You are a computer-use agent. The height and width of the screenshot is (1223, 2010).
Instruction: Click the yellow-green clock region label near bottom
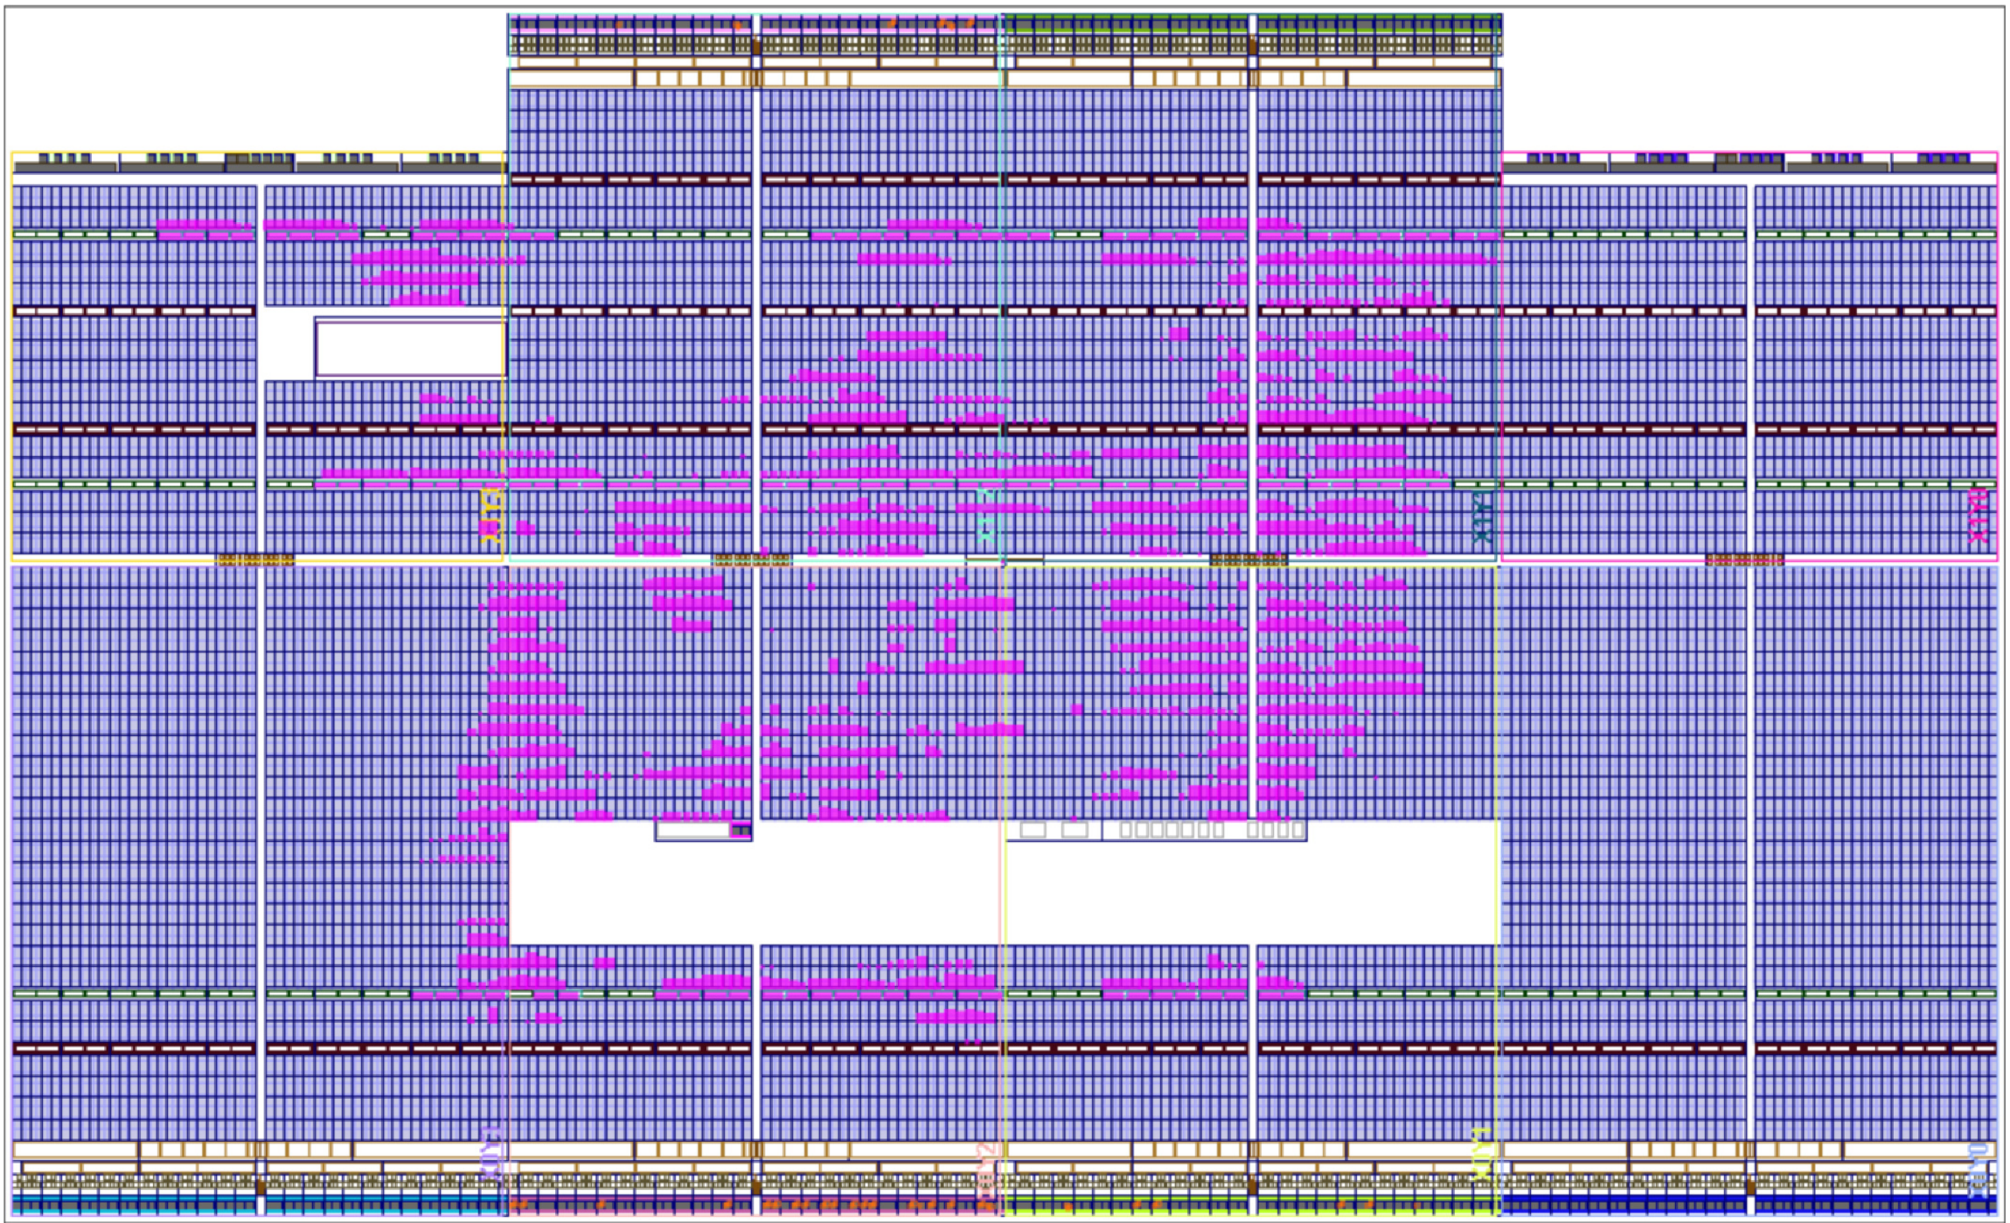pyautogui.click(x=1481, y=1154)
